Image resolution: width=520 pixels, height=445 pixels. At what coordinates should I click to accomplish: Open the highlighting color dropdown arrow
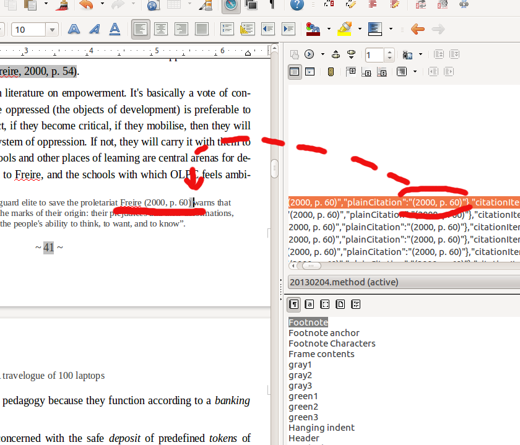pyautogui.click(x=359, y=28)
